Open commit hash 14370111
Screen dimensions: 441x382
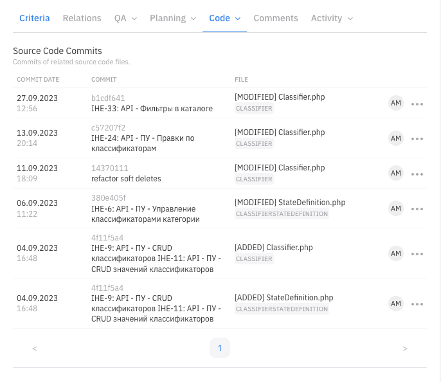pyautogui.click(x=110, y=168)
